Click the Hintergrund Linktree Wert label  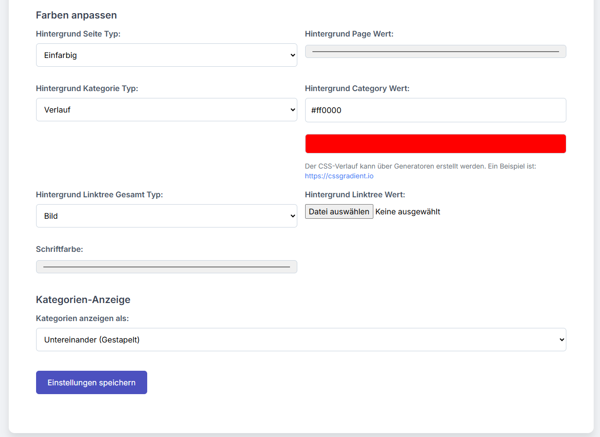point(355,194)
